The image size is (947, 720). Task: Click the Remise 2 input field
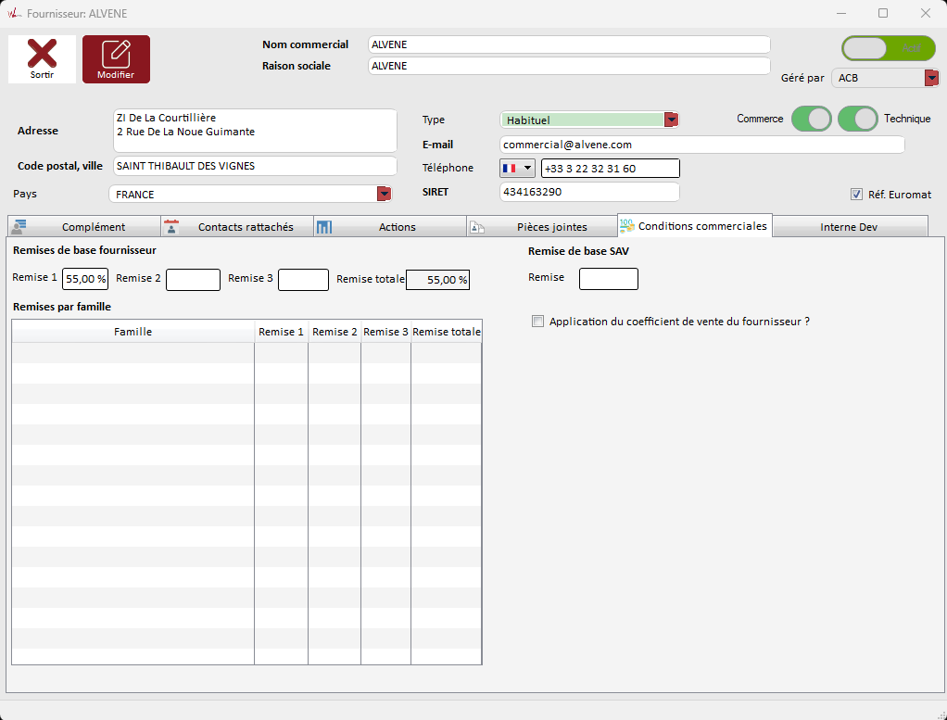(193, 279)
